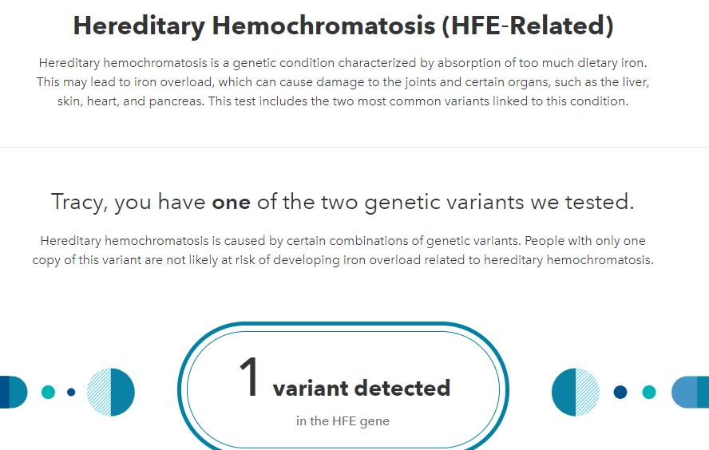The height and width of the screenshot is (450, 709).
Task: Click the paragraph about combinations of genetic variants
Action: (x=343, y=251)
